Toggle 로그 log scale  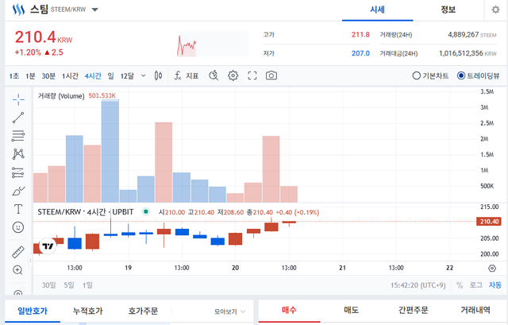point(476,285)
